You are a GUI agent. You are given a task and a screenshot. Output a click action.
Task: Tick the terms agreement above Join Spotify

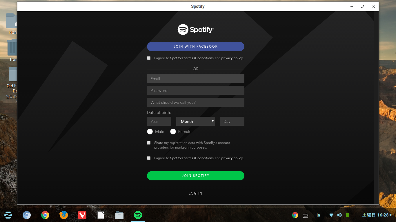(x=149, y=158)
